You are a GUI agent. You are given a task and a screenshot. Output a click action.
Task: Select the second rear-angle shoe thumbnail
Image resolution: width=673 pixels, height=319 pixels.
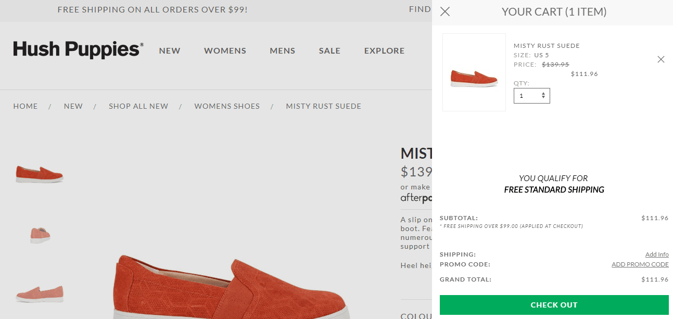point(40,235)
